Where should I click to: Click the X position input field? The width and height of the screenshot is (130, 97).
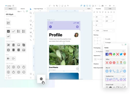click(x=99, y=17)
